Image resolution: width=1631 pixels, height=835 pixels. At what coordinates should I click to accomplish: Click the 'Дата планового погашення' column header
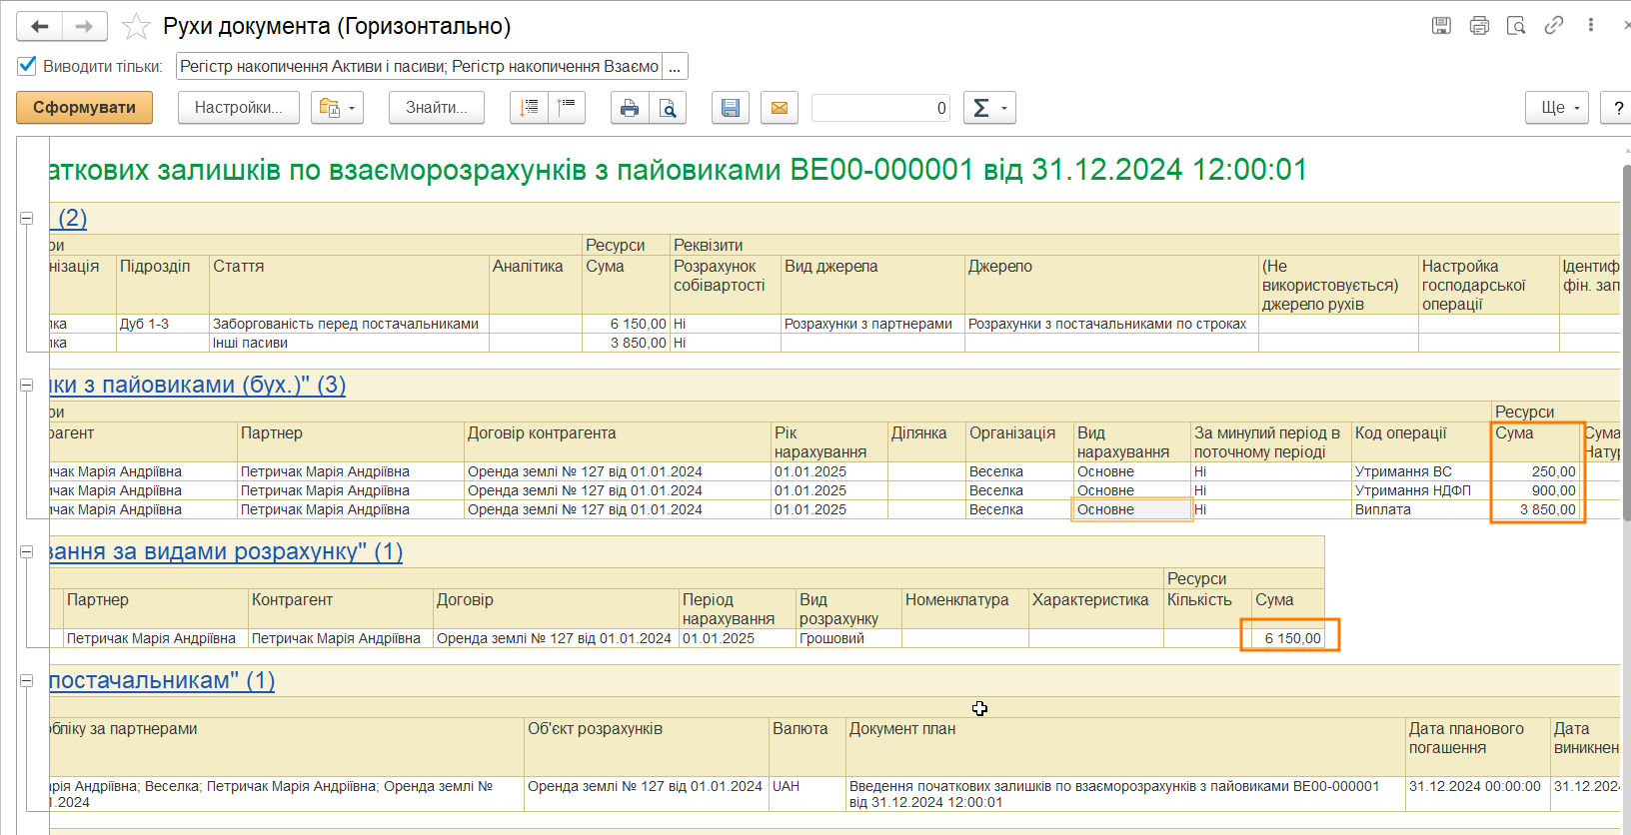[x=1478, y=747]
